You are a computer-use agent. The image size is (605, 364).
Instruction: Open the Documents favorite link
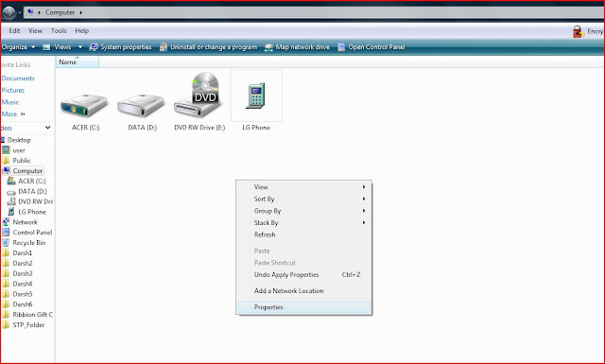18,78
